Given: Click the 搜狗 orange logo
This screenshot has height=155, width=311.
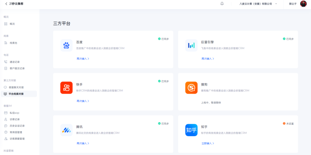Looking at the screenshot, I should coord(191,88).
